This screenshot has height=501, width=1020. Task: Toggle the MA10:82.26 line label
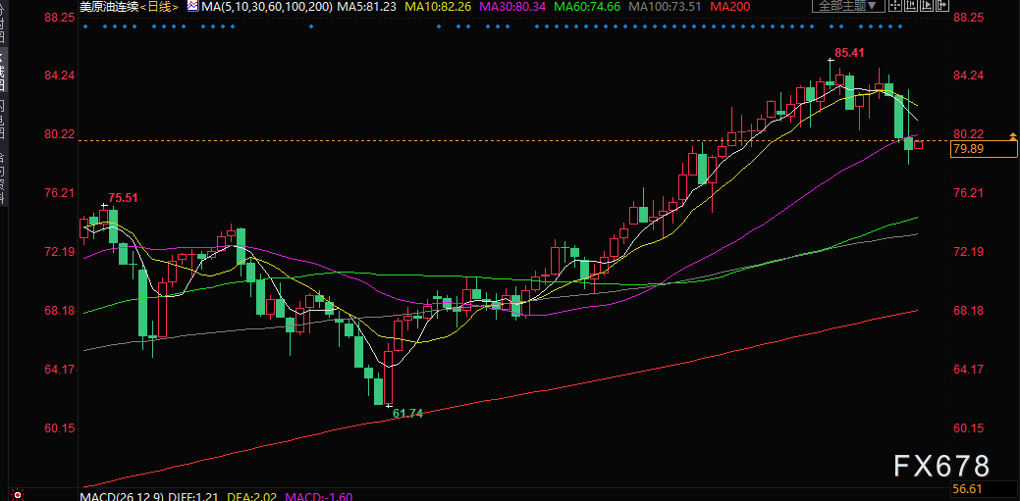click(438, 7)
